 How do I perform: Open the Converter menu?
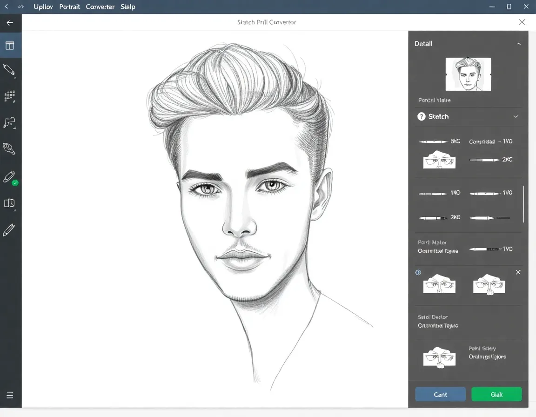pyautogui.click(x=100, y=7)
